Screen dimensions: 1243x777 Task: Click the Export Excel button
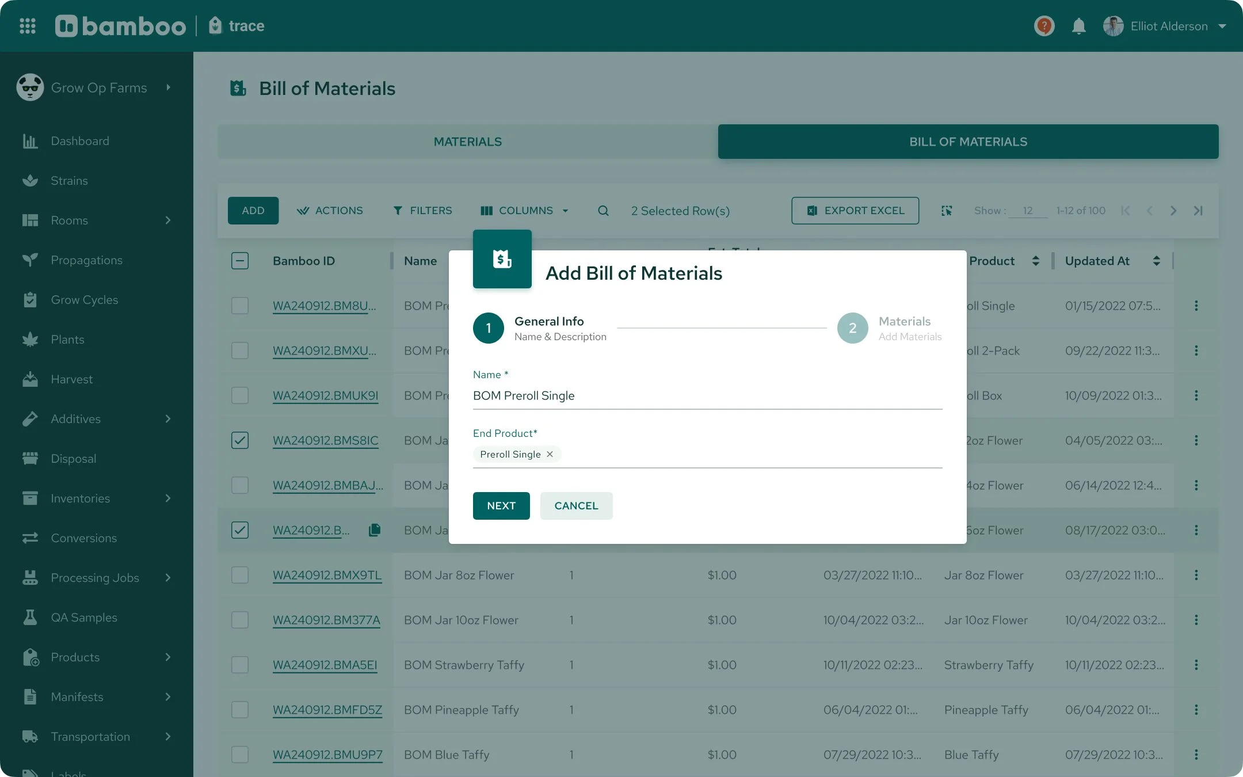tap(855, 211)
